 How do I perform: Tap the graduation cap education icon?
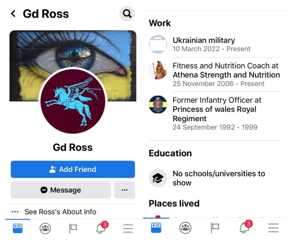click(x=158, y=178)
